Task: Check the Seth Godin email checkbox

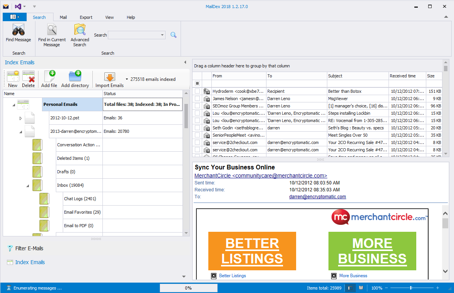Action: point(197,128)
